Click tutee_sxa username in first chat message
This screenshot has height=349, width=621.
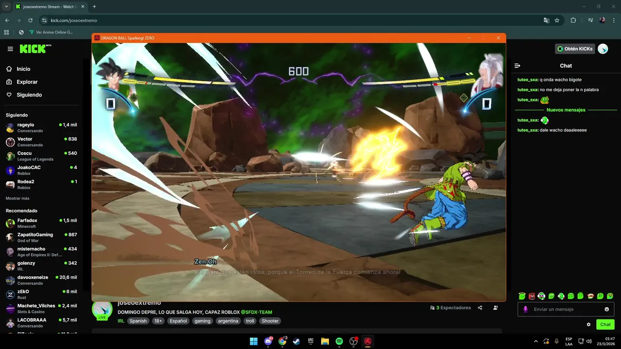528,79
